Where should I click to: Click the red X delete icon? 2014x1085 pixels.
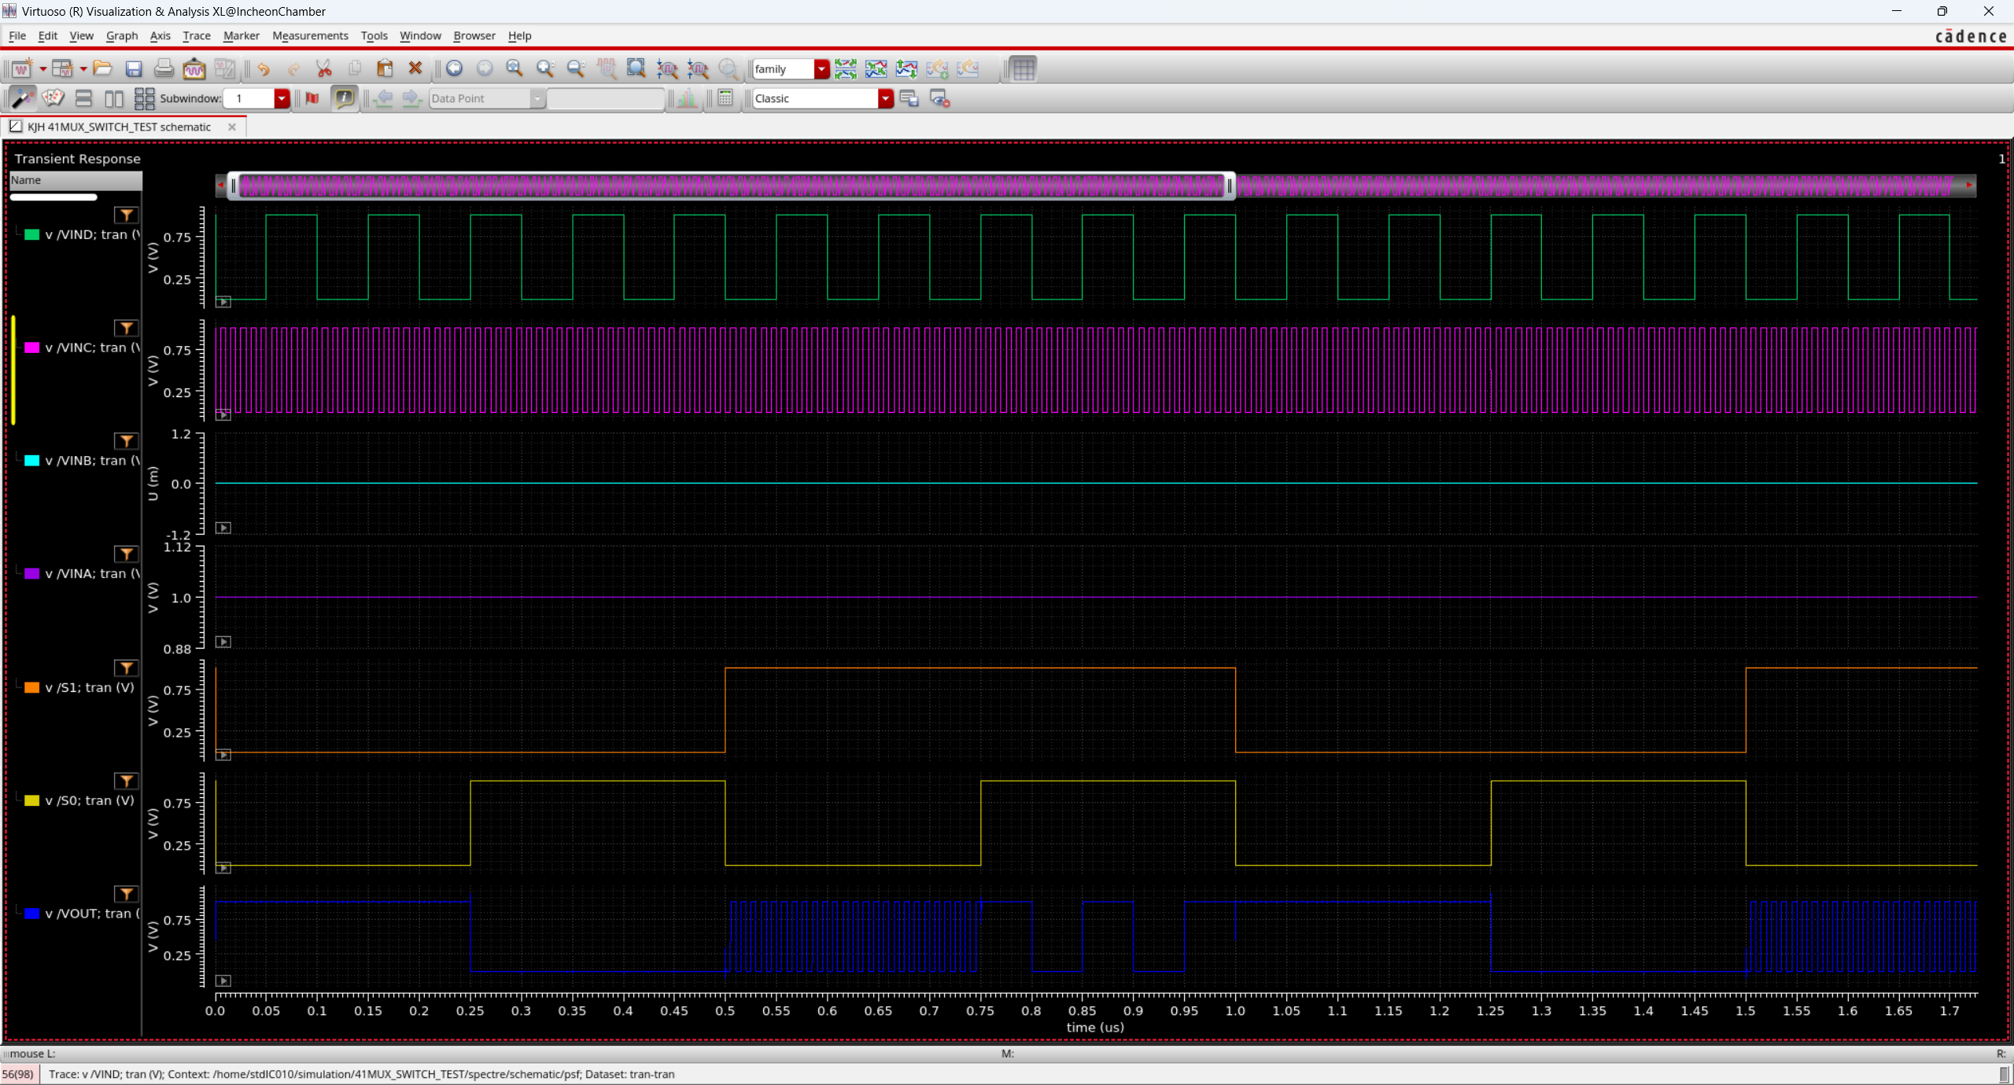click(x=415, y=69)
